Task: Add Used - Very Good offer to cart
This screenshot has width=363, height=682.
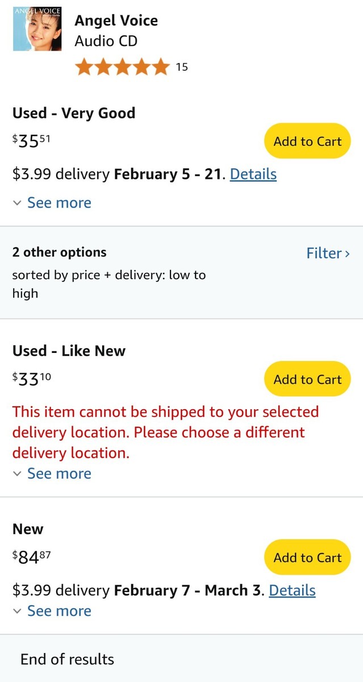Action: coord(307,141)
